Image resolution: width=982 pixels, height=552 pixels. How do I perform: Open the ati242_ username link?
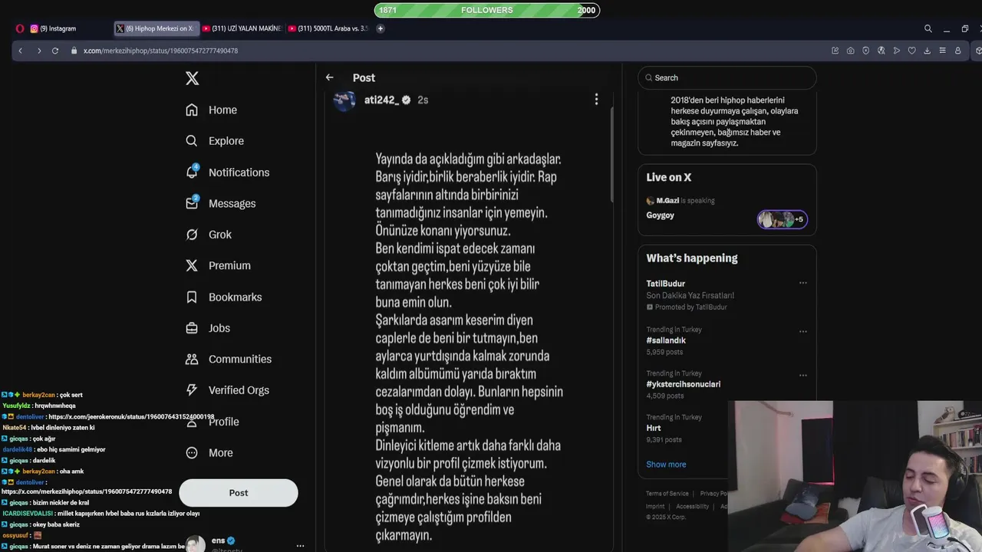tap(381, 100)
